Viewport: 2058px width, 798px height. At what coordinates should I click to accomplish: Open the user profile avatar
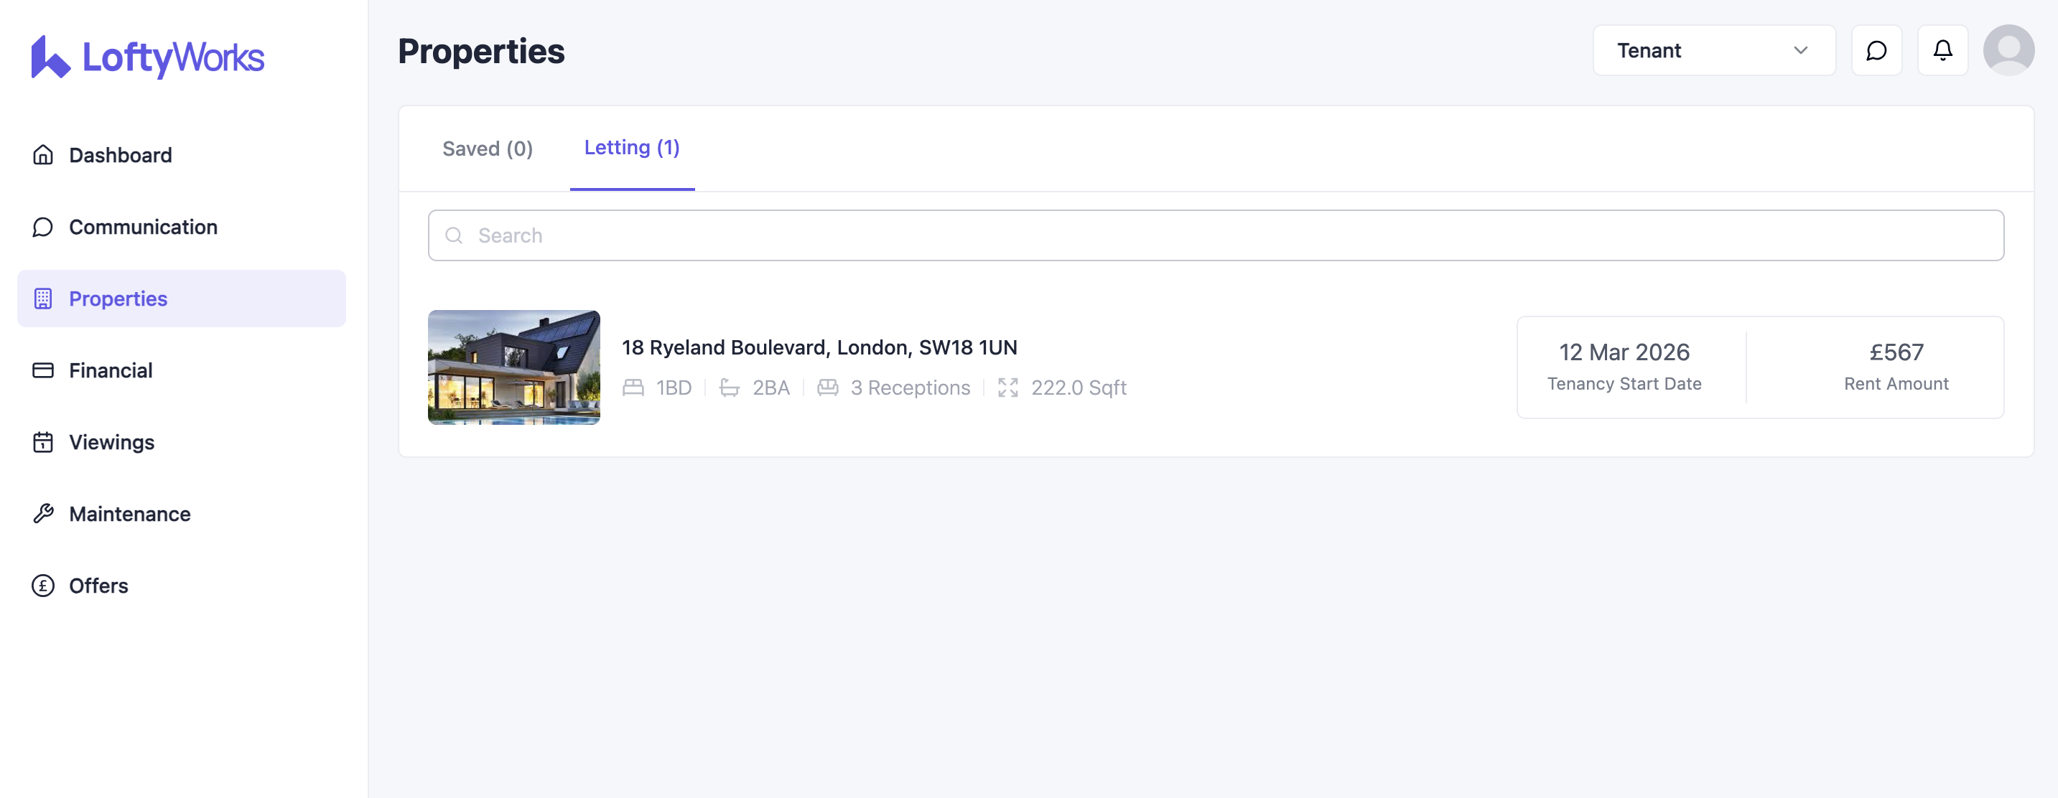[x=2008, y=50]
